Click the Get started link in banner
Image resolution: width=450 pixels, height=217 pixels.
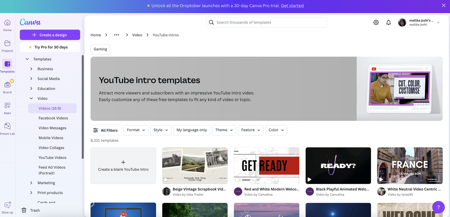[x=292, y=6]
